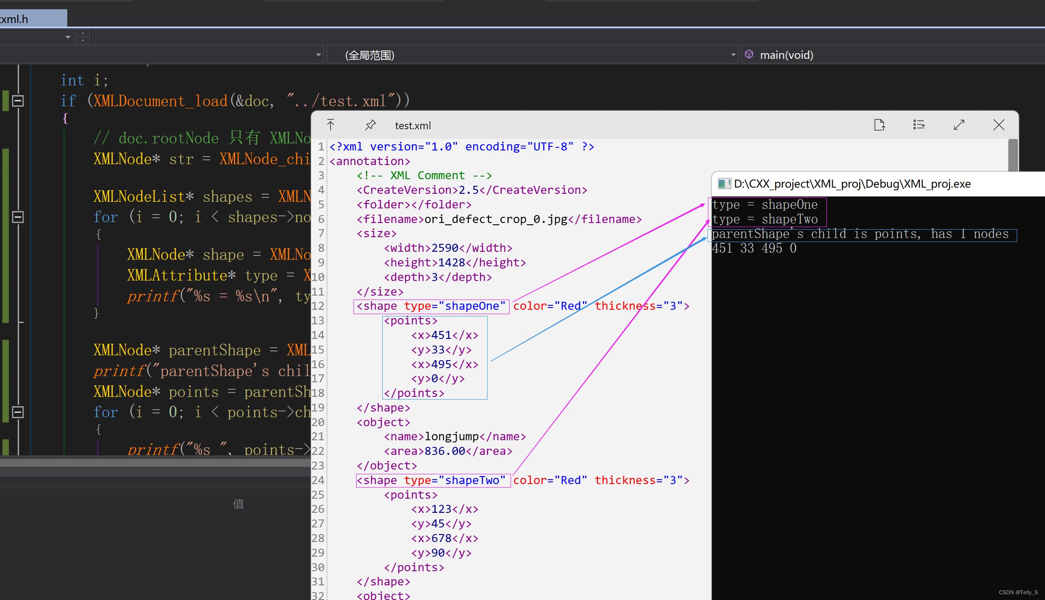This screenshot has width=1045, height=600.
Task: Click the test.xml vertical scrollbar thumb
Action: (1013, 155)
